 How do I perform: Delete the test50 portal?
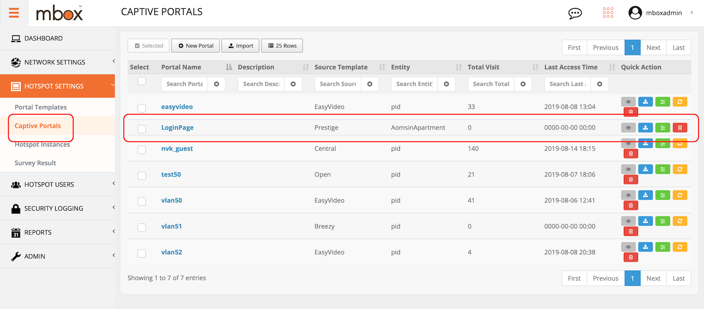(x=631, y=179)
